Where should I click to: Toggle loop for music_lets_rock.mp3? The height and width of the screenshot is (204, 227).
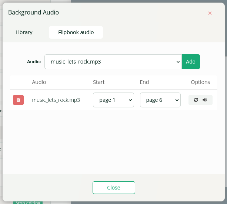click(196, 100)
